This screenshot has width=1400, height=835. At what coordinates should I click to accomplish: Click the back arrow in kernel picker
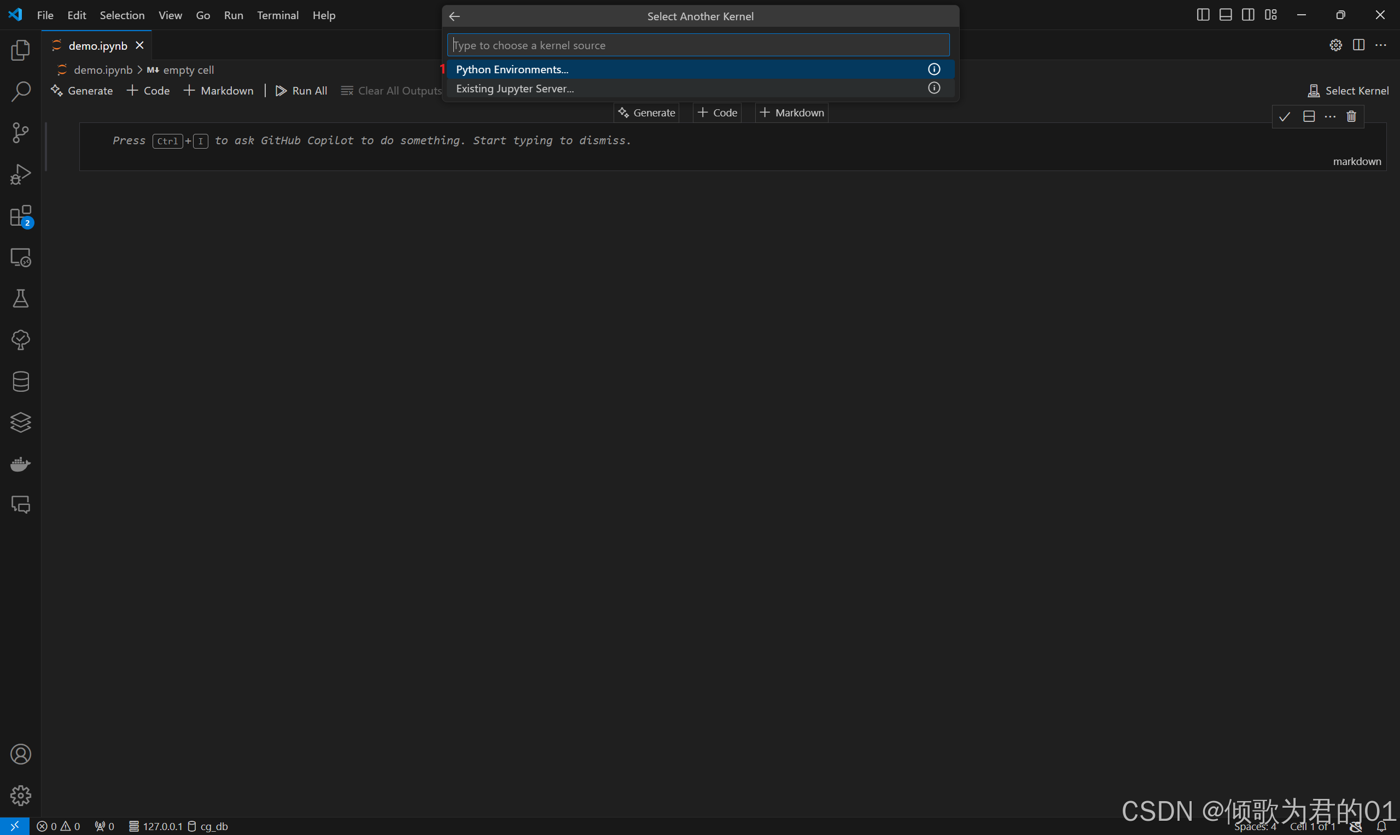(455, 16)
